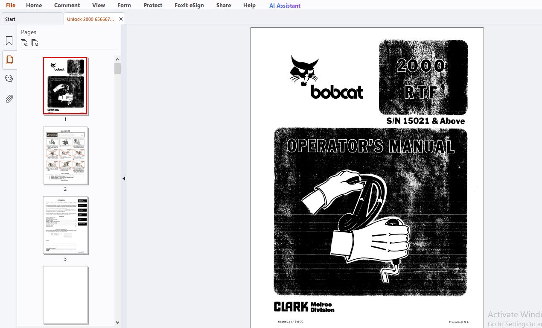Click the Pages panel title
The height and width of the screenshot is (328, 542).
tap(29, 32)
